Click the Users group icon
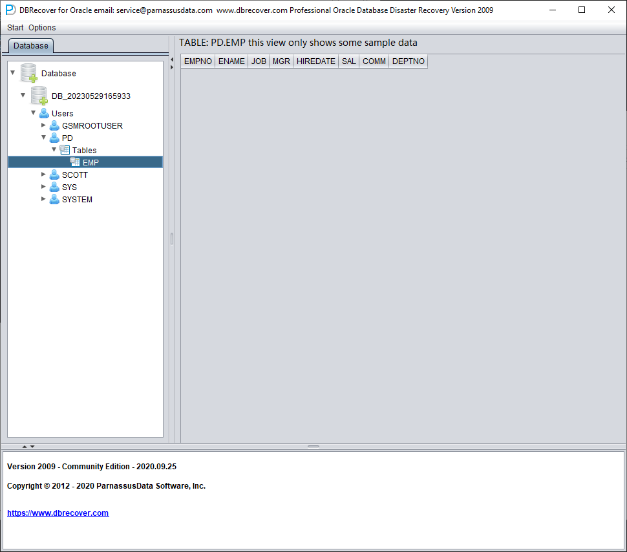Viewport: 627px width, 552px height. 44,113
